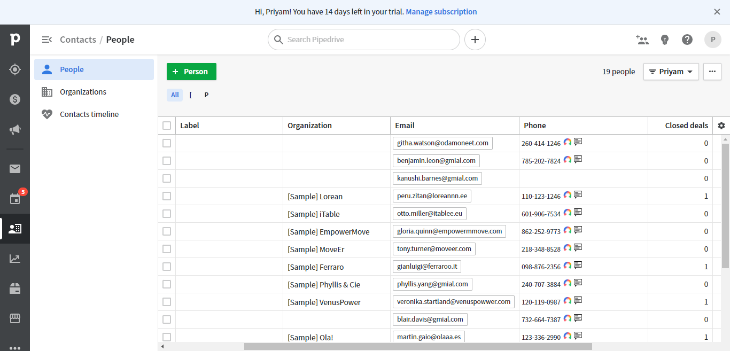Click email tony.turner@moveer.com
Viewport: 730px width, 351px height.
434,249
